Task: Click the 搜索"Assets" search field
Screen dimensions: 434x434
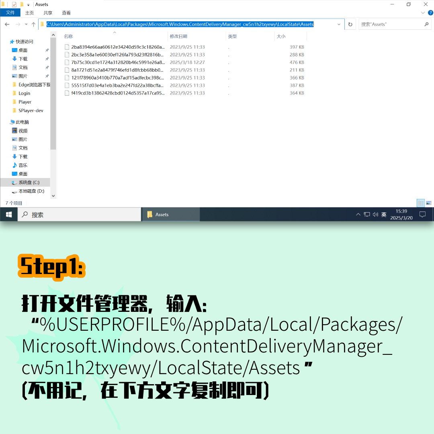Action: click(391, 25)
